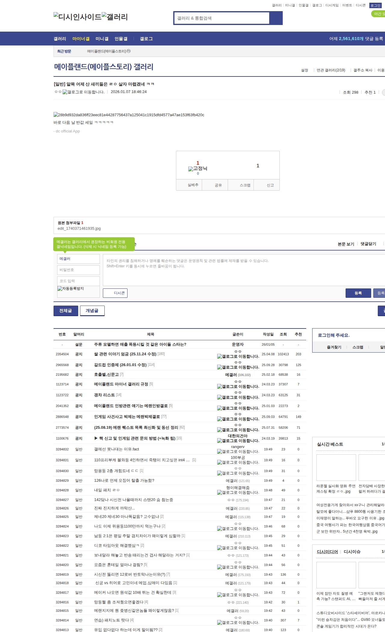The image size is (385, 632).
Task: Expand the 최근 방문 recent galleries bar
Action: tap(64, 51)
